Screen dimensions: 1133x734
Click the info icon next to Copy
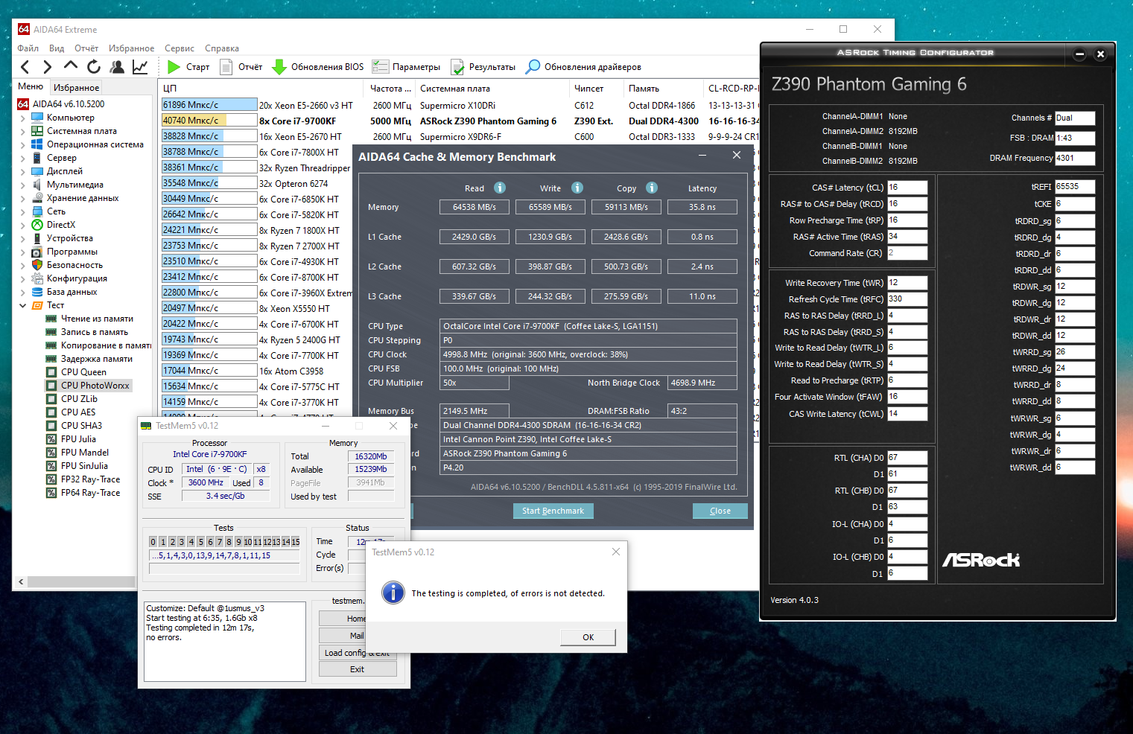click(x=652, y=188)
